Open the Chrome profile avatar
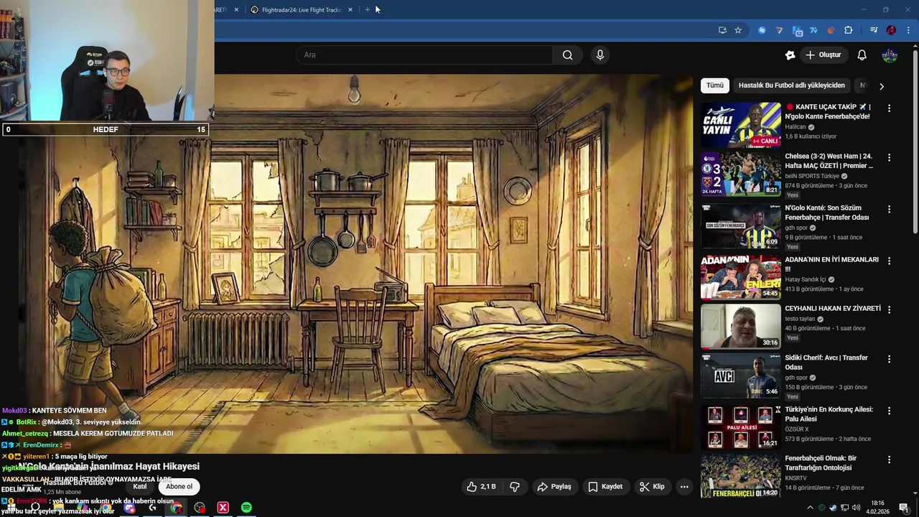This screenshot has width=919, height=517. pos(891,30)
